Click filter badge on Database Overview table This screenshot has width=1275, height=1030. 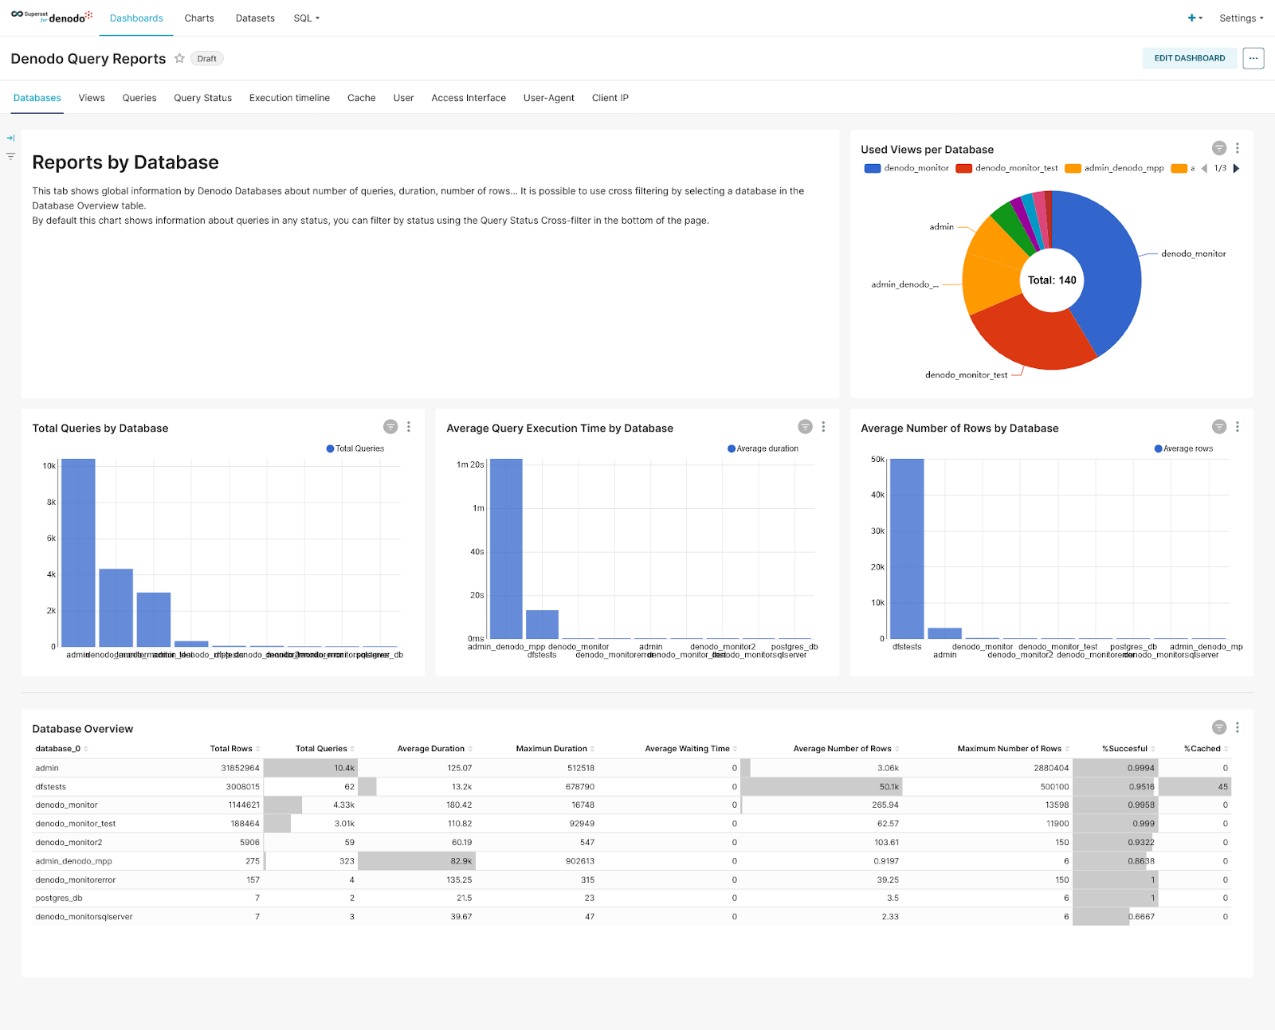click(x=1219, y=727)
